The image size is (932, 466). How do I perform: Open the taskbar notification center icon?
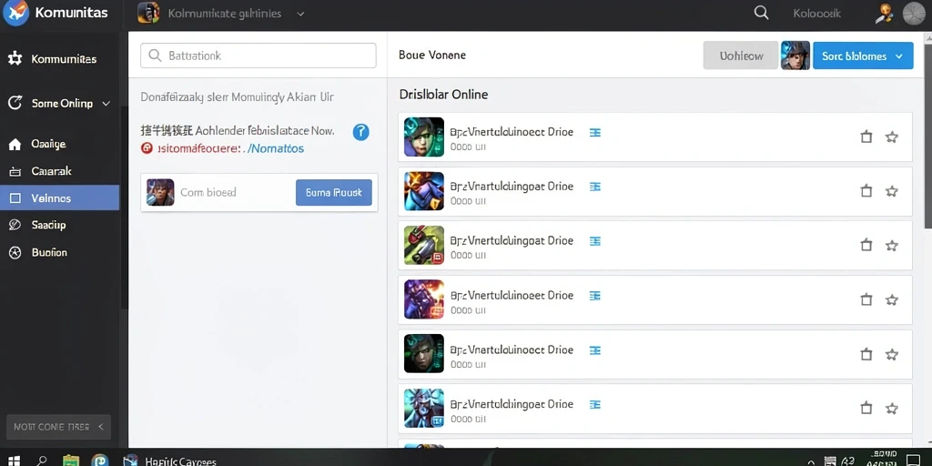pyautogui.click(x=912, y=461)
